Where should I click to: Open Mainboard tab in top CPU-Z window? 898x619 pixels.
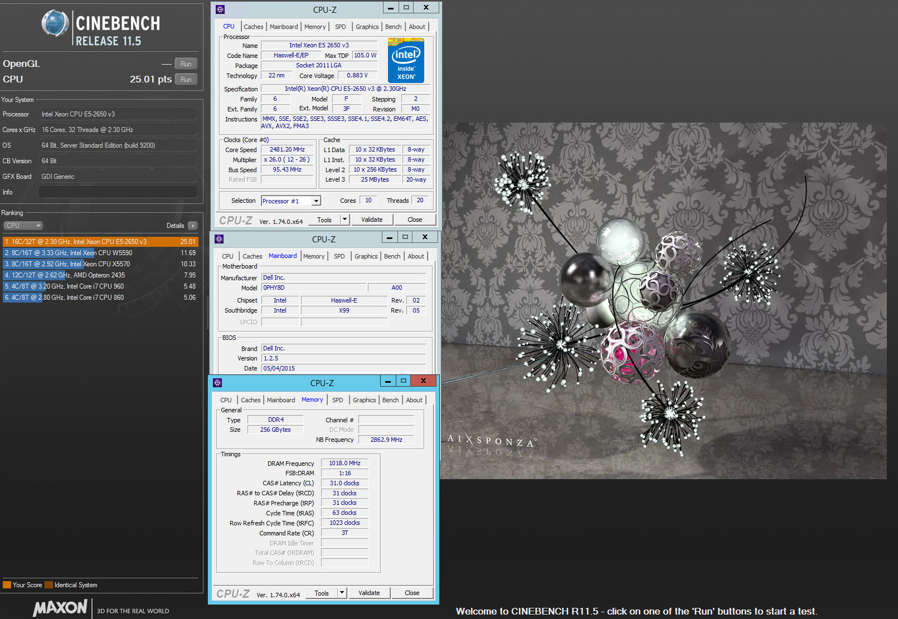point(284,27)
